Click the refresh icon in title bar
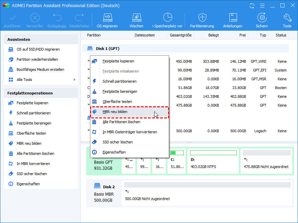 pos(252,6)
